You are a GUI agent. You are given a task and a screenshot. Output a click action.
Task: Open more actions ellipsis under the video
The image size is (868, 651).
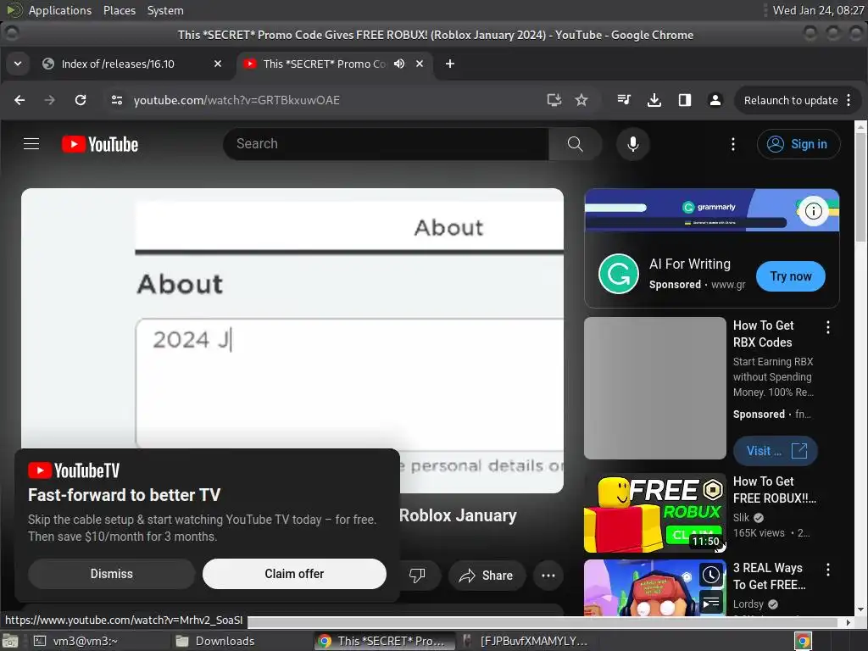click(548, 576)
